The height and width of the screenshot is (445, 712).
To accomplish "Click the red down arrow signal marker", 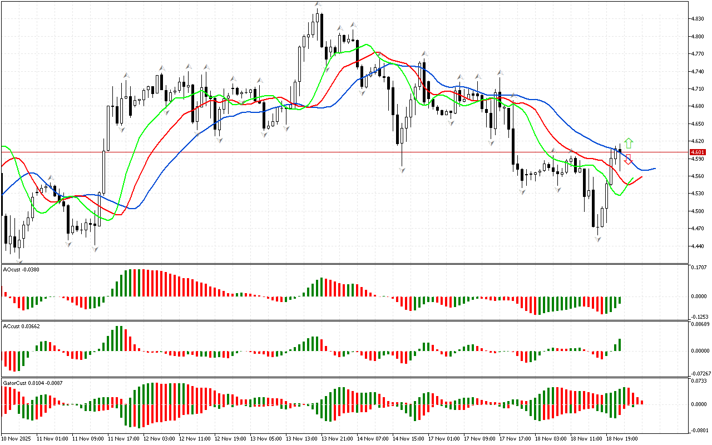I will (628, 159).
